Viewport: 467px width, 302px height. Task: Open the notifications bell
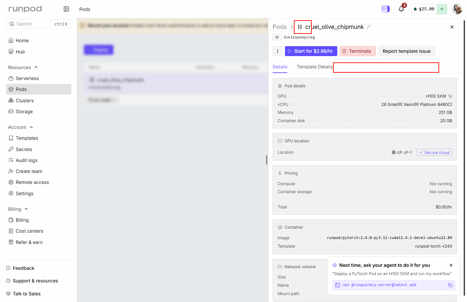pyautogui.click(x=401, y=9)
